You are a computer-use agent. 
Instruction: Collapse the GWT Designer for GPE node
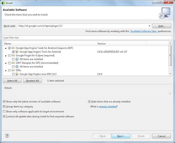tap(5, 63)
